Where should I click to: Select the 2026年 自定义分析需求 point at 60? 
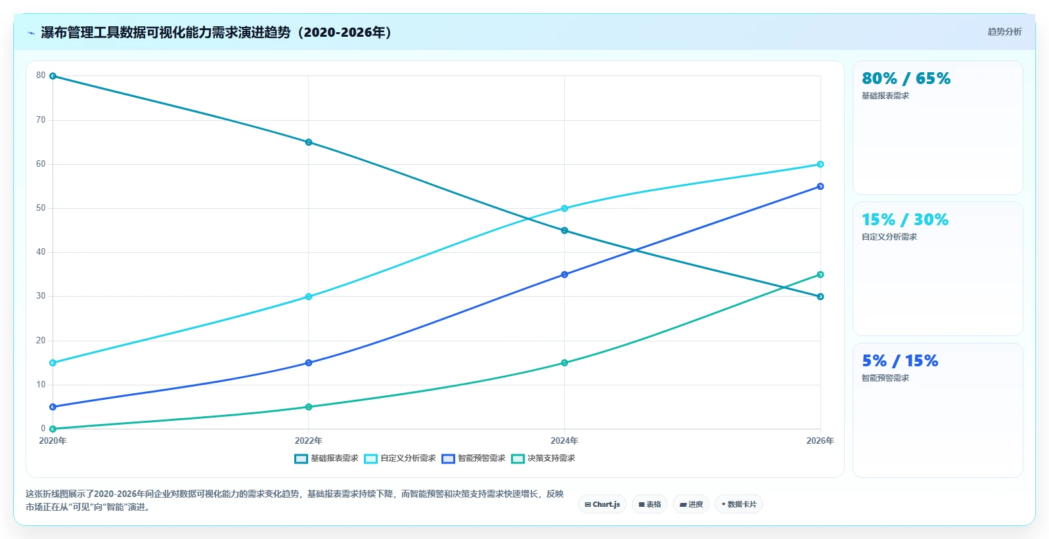point(820,164)
